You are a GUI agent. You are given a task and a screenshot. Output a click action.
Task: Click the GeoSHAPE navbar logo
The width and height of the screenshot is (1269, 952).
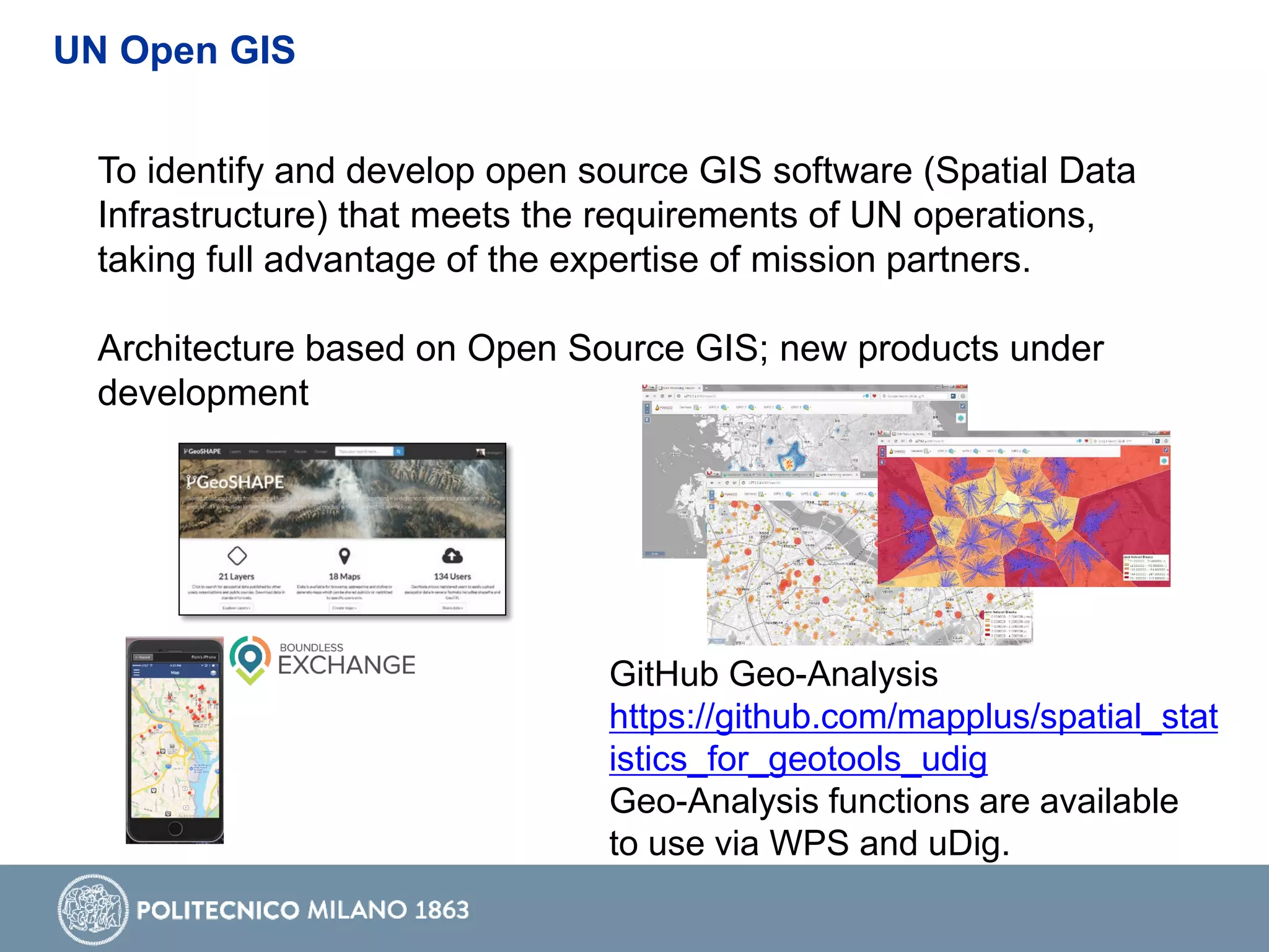[202, 451]
